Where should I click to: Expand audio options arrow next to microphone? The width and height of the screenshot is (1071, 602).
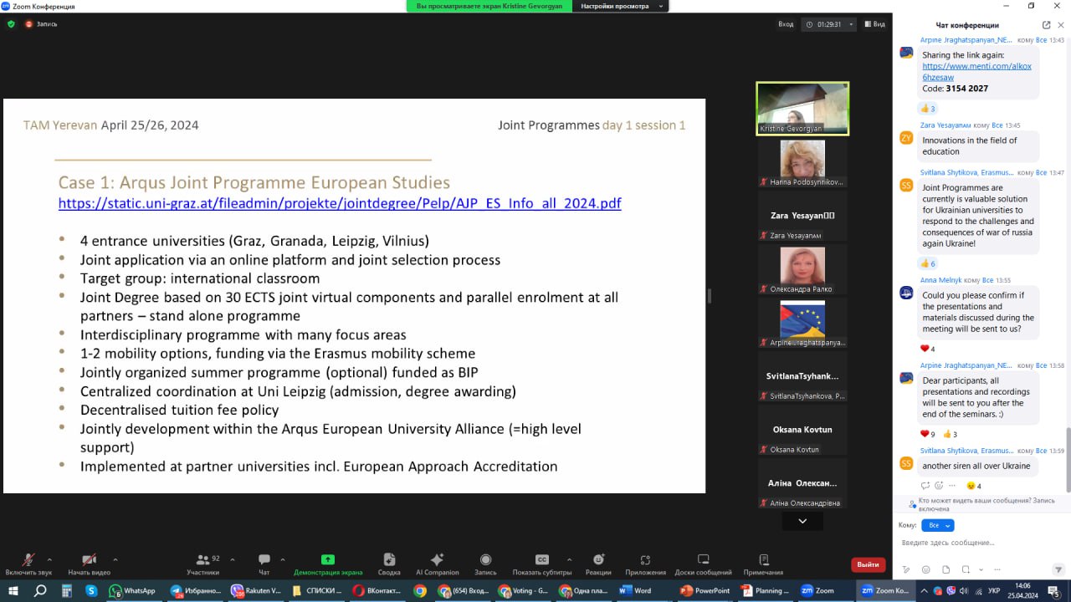[49, 559]
